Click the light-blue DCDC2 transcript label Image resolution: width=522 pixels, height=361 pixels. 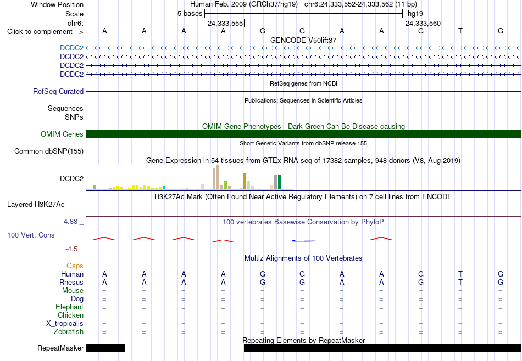(71, 48)
